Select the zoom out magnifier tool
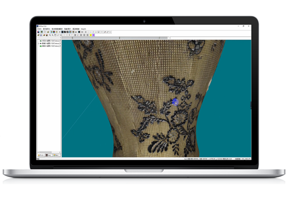The width and height of the screenshot is (288, 198). pos(53,35)
